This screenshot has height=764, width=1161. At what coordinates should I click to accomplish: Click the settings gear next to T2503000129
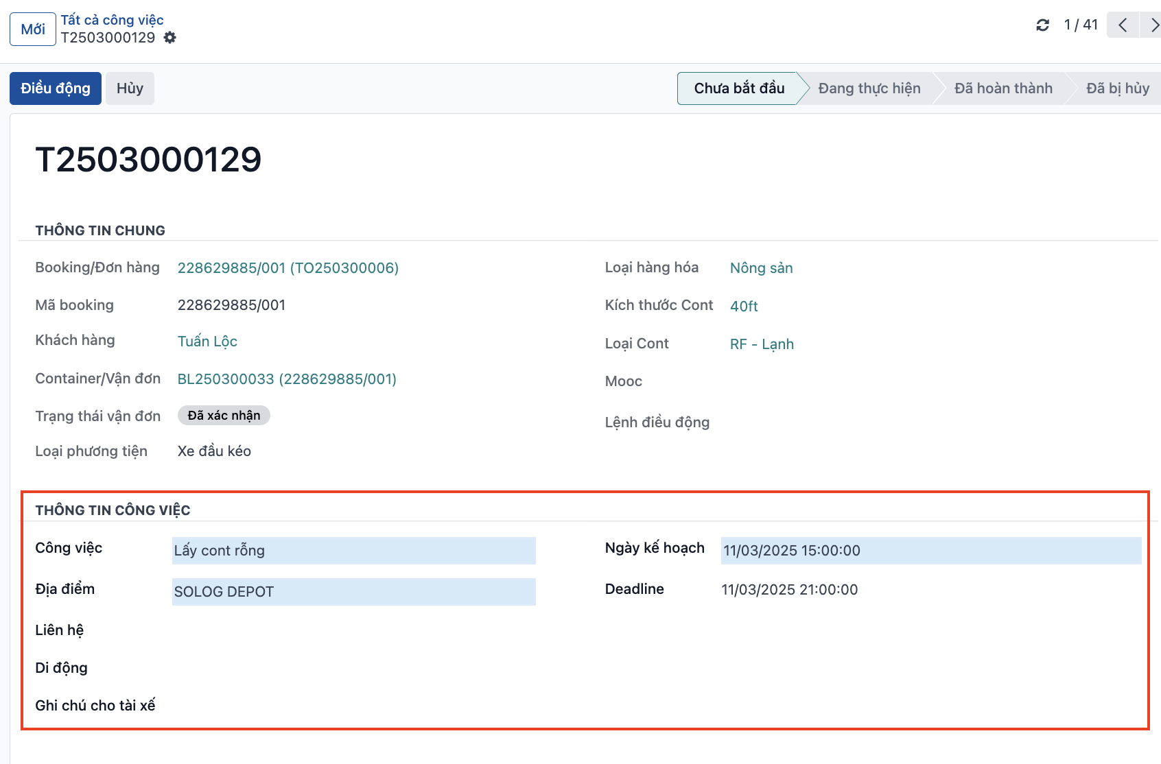point(170,38)
